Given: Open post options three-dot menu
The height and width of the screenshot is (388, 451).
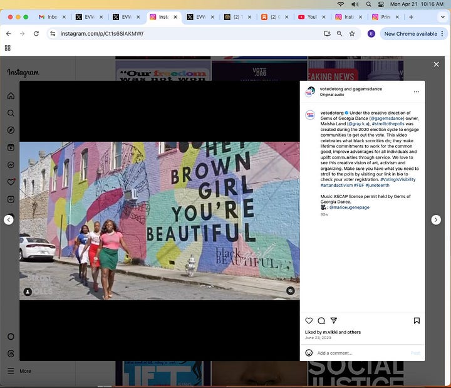Looking at the screenshot, I should [416, 92].
